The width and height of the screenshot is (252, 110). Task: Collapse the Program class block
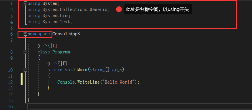click(25, 52)
